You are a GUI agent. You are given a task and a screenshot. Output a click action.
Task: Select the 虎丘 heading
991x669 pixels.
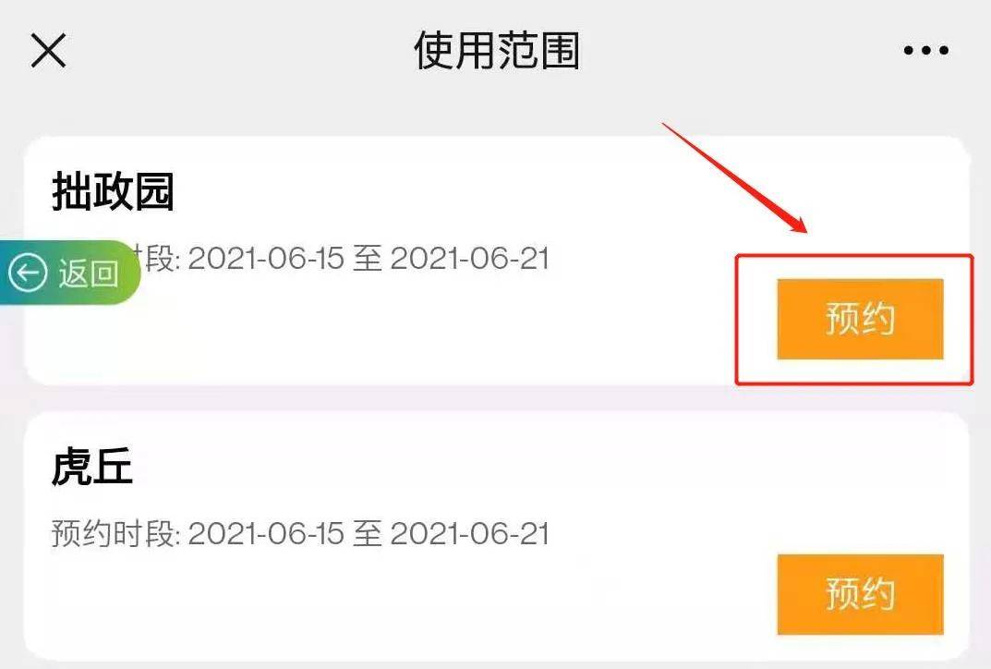pyautogui.click(x=92, y=467)
